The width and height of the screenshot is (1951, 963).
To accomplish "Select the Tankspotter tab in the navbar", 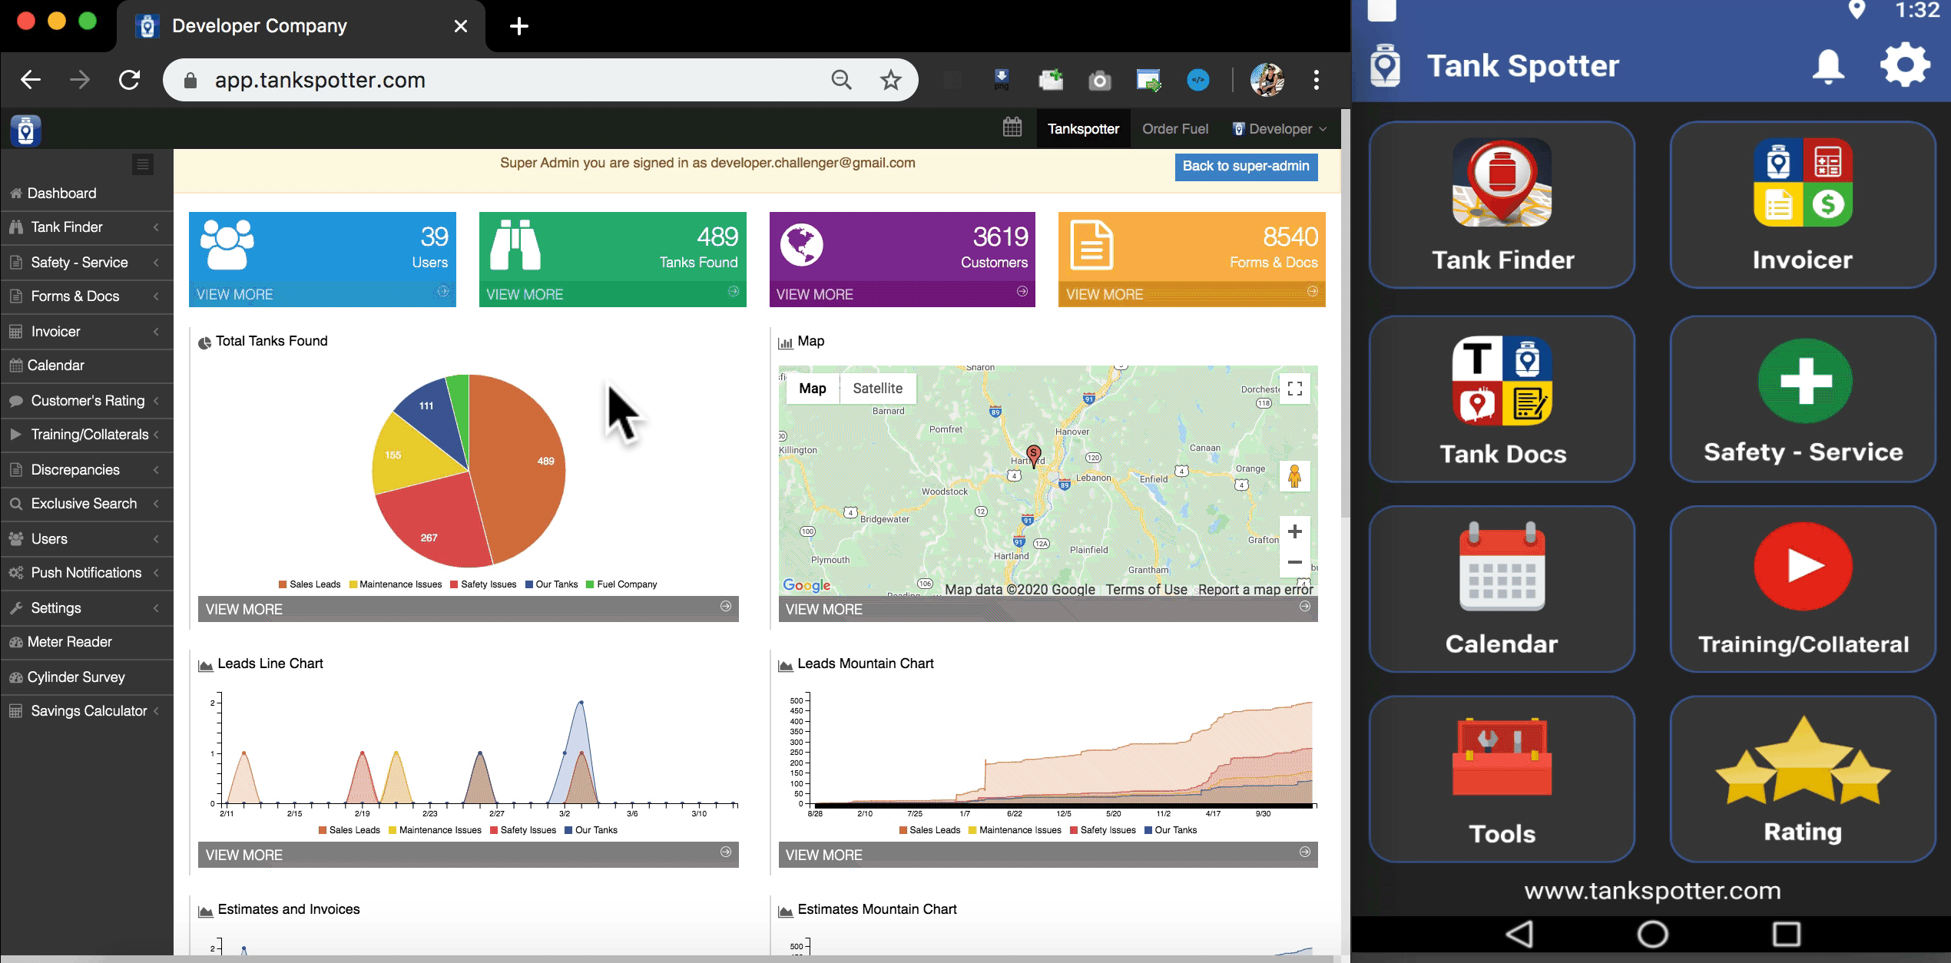I will [1083, 128].
